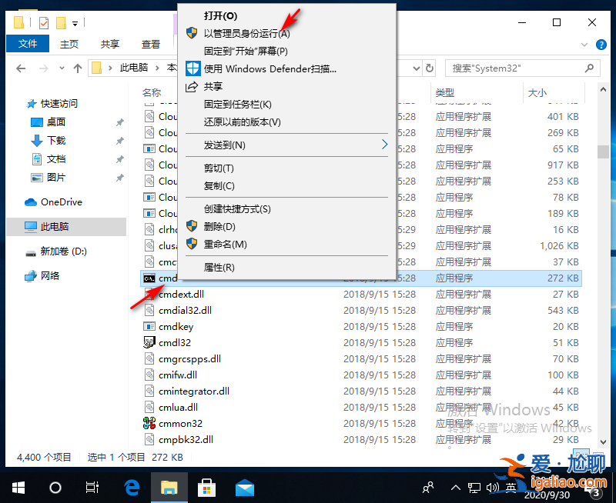Viewport: 616px width, 503px height.
Task: Switch input language via the 英 indicator
Action: coord(510,488)
